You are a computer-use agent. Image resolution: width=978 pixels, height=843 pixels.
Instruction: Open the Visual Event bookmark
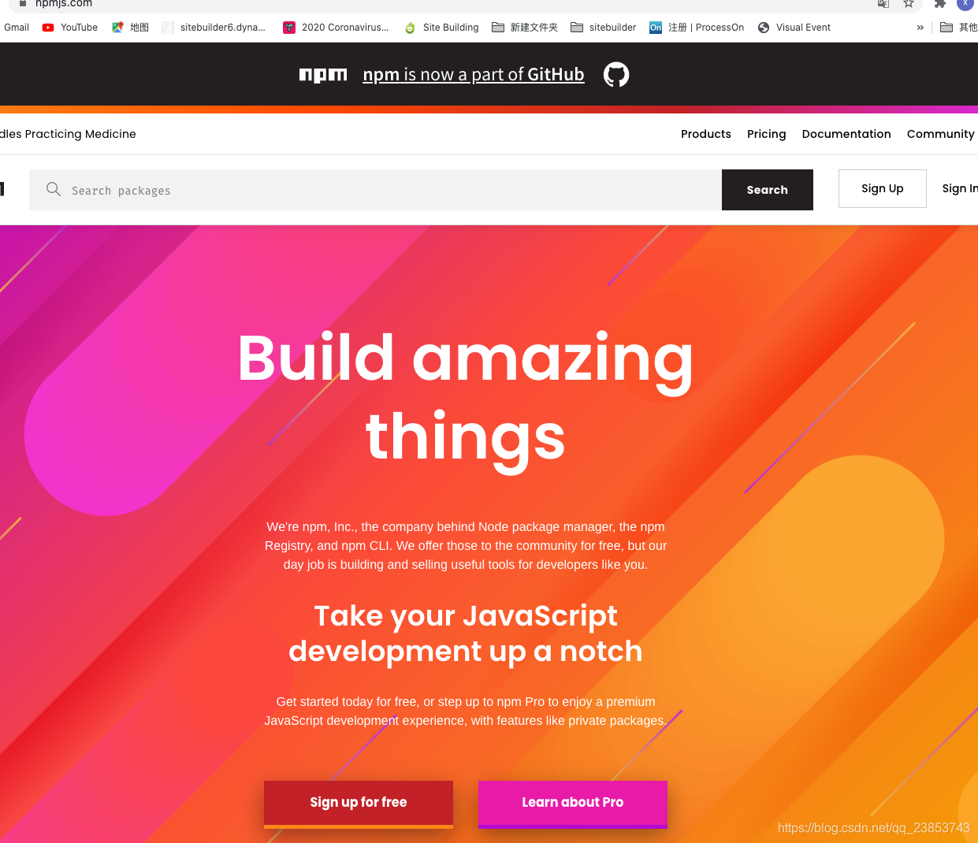click(794, 27)
